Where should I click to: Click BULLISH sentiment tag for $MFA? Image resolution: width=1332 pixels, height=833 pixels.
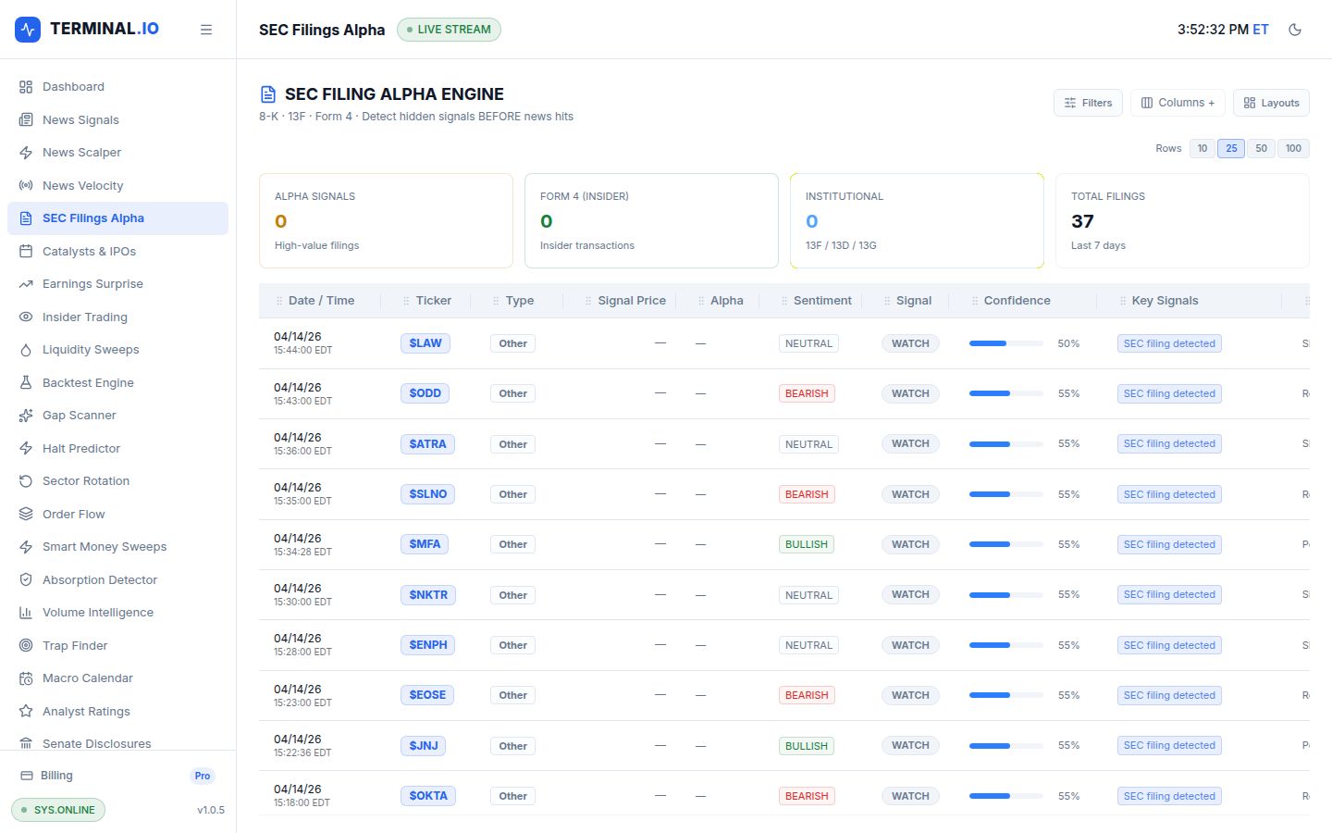pos(807,544)
